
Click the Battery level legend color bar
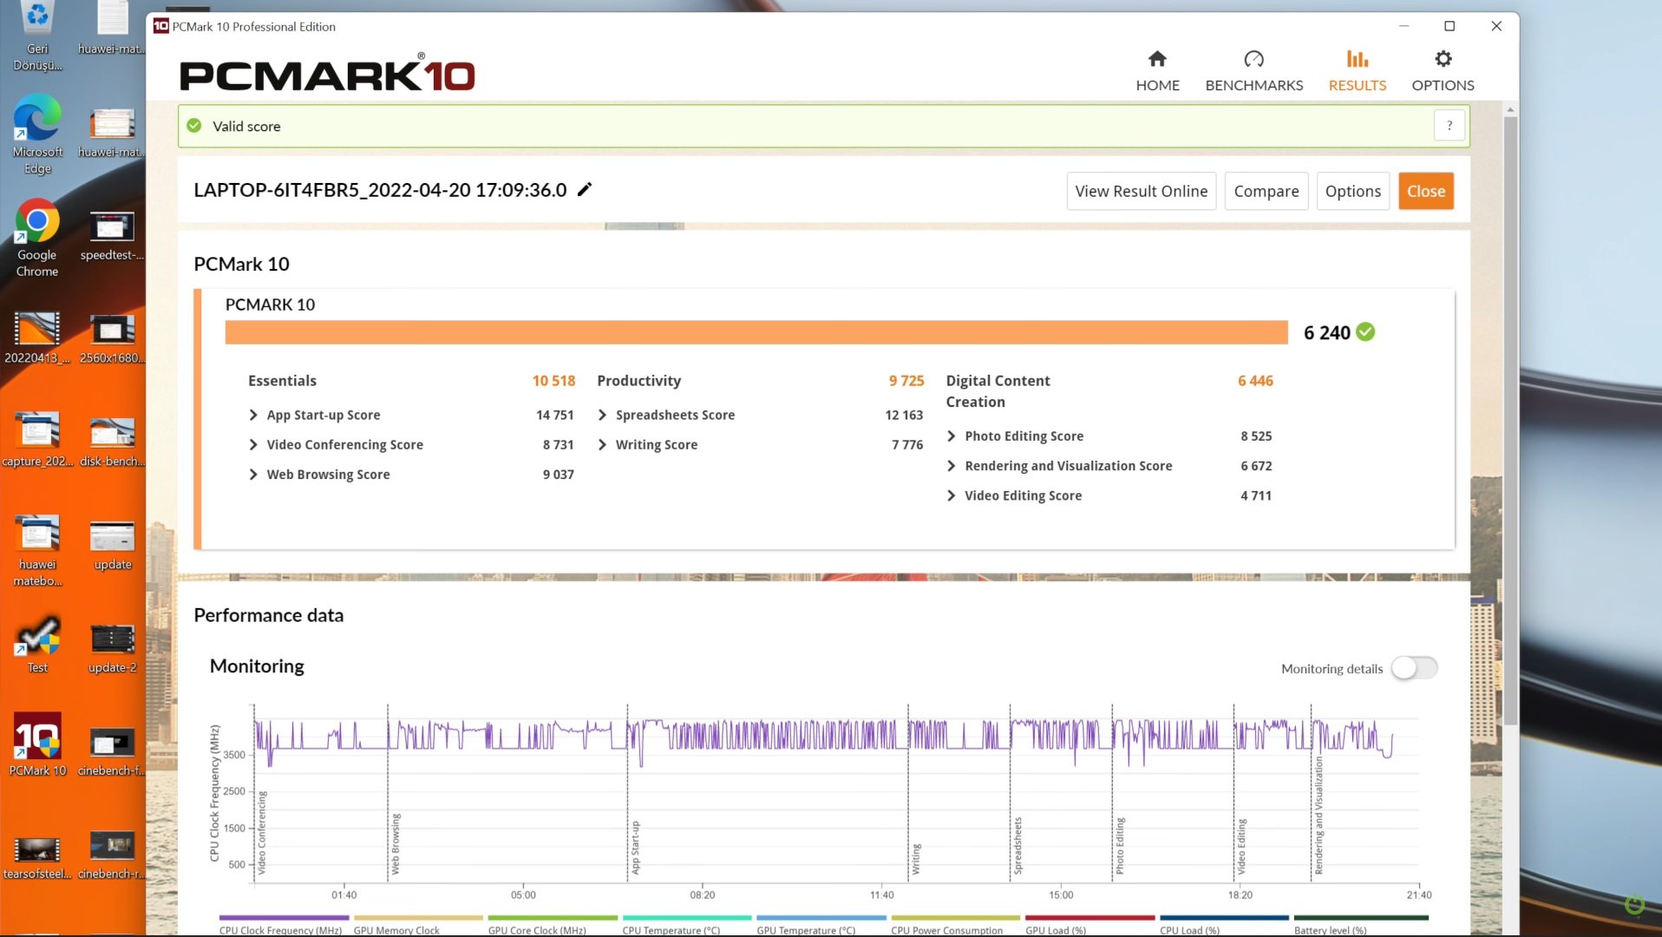1361,918
